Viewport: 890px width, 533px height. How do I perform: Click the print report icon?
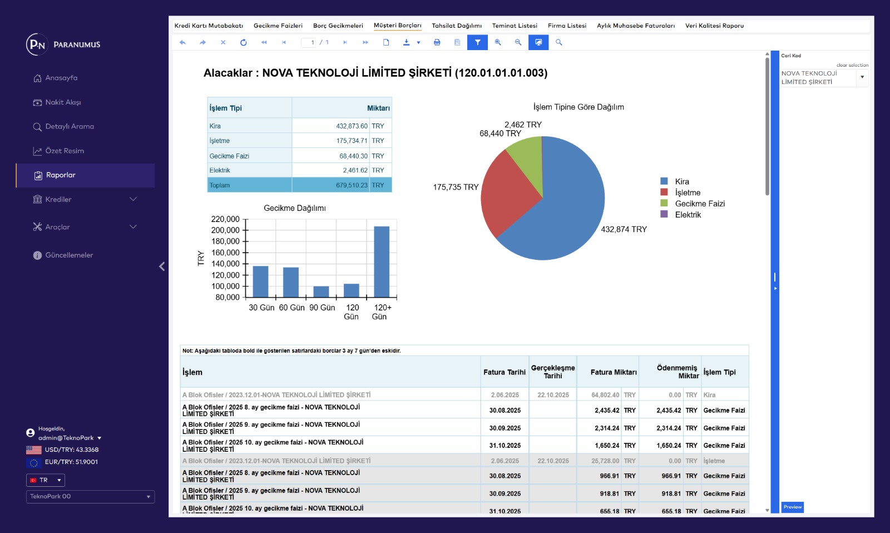pos(437,42)
